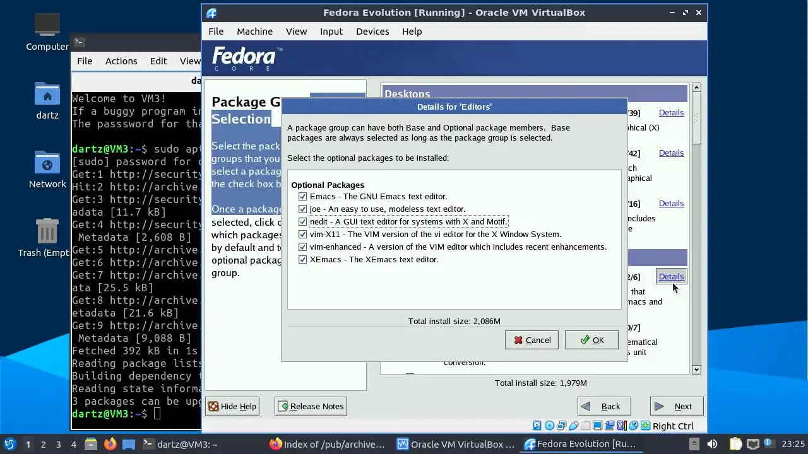Click the 'Total install size: 2,086M' text
Viewport: 808px width, 454px height.
(454, 321)
